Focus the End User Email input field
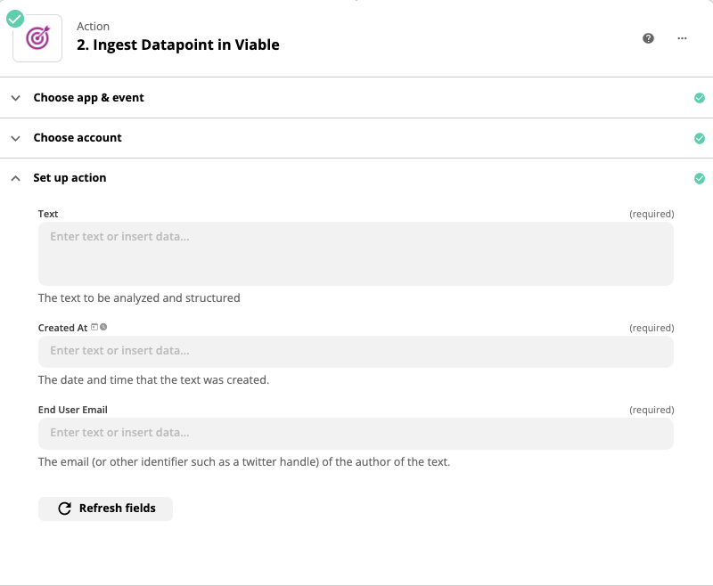 click(356, 434)
